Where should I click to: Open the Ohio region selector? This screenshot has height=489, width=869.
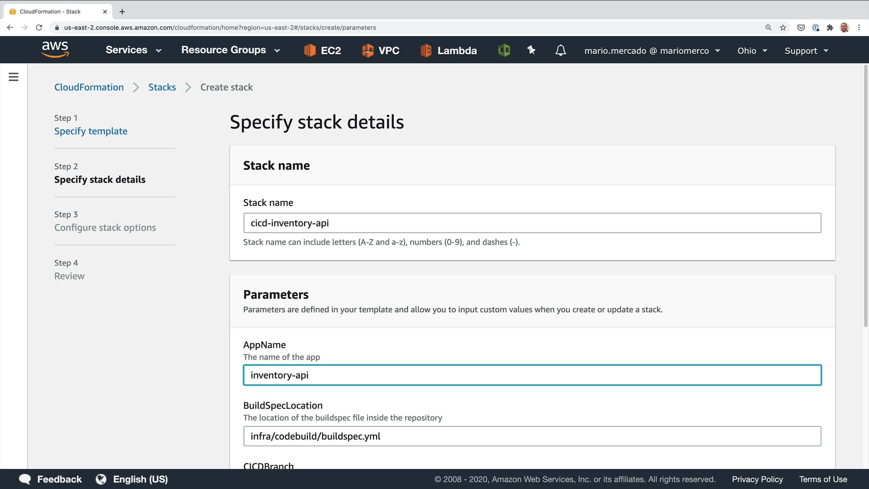pyautogui.click(x=752, y=51)
